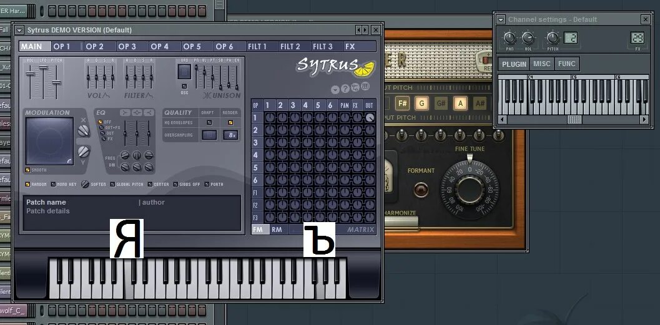Click the FX channel number display
Screen dimensions: 660x325
point(638,38)
